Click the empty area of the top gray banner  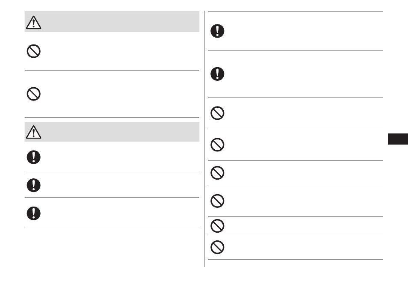coord(120,21)
